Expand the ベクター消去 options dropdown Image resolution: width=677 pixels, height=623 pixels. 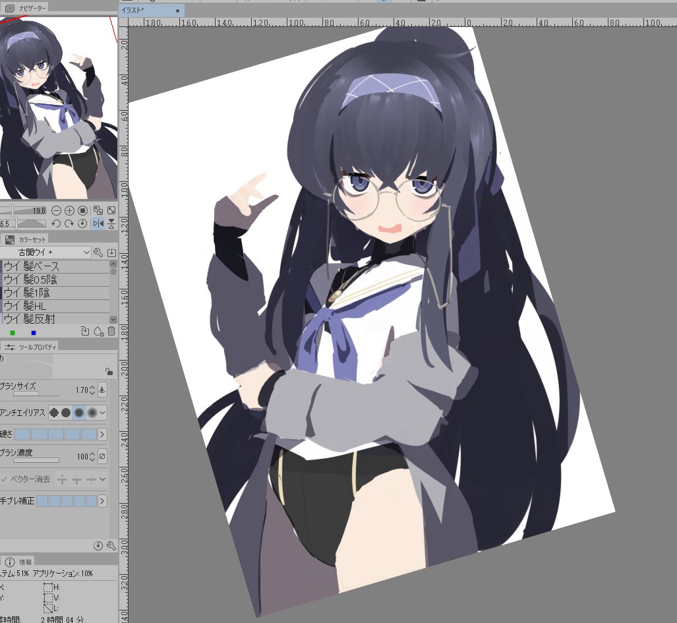[x=102, y=479]
